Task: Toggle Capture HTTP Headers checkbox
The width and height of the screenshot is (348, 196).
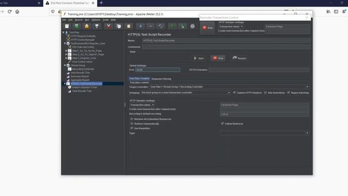Action: [234, 93]
